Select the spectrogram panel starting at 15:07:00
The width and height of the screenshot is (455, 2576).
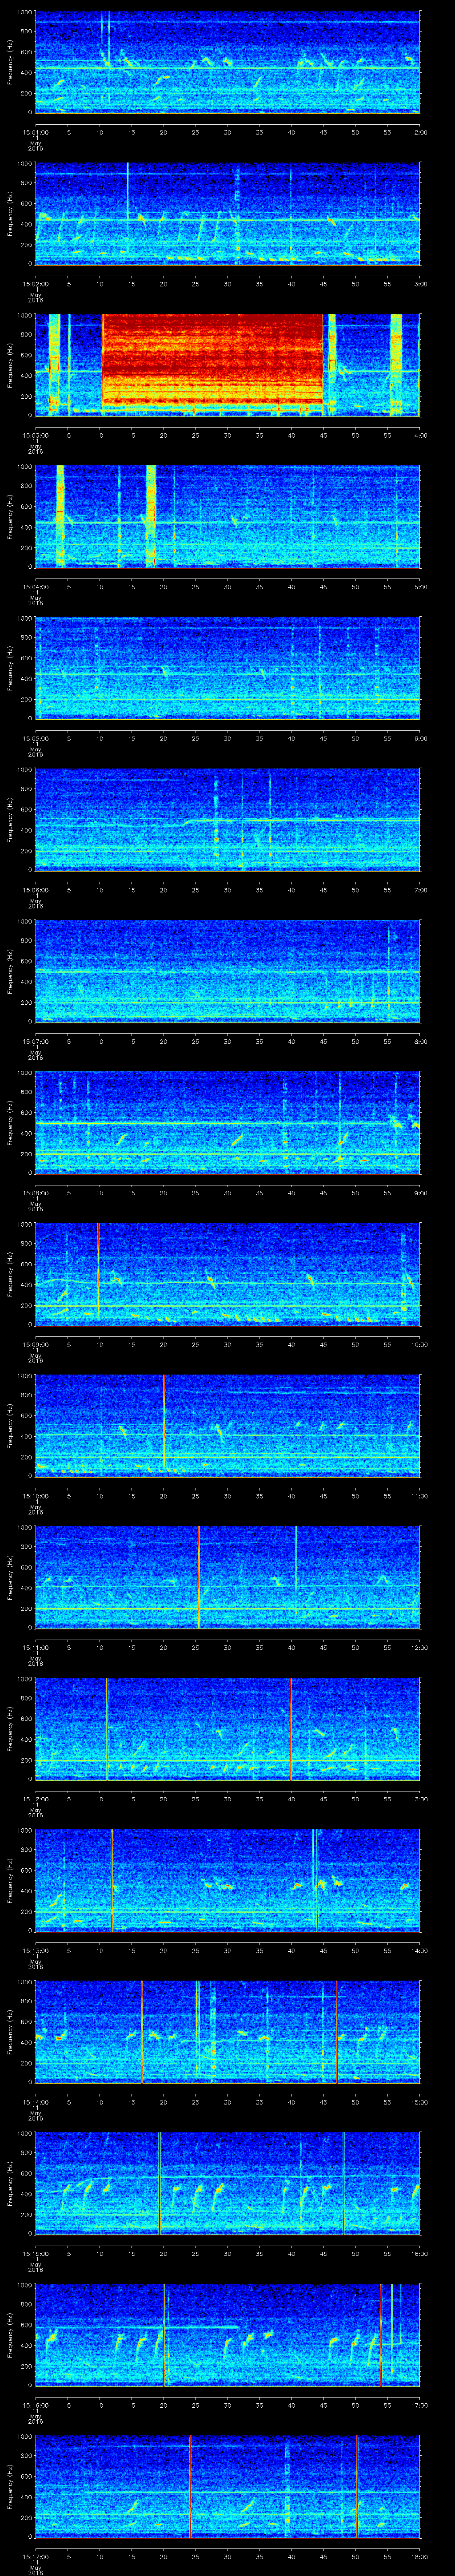pyautogui.click(x=227, y=971)
